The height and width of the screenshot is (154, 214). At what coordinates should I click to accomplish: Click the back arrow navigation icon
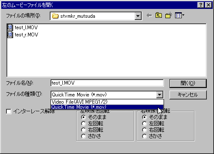point(149,15)
